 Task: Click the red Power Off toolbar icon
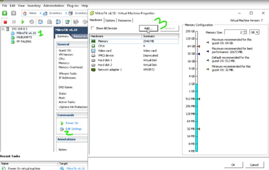[x=5, y=22]
